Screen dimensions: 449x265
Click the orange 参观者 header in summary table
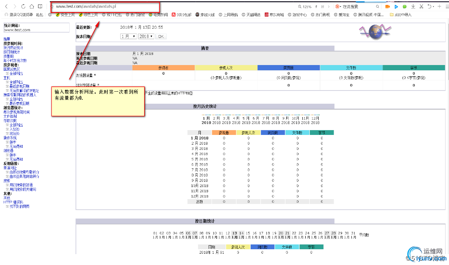(163, 68)
